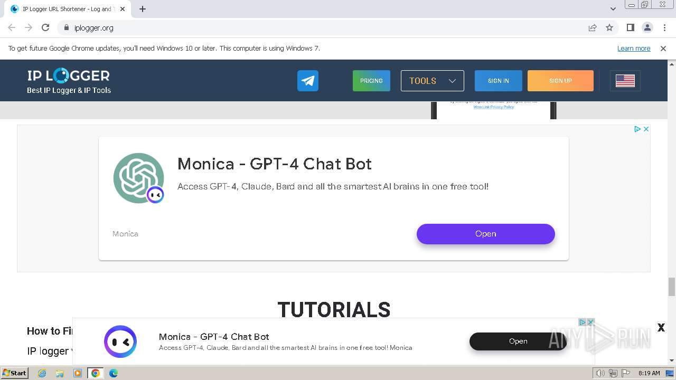Click the 'Monica' advertiser name text
This screenshot has height=380, width=676.
point(125,234)
